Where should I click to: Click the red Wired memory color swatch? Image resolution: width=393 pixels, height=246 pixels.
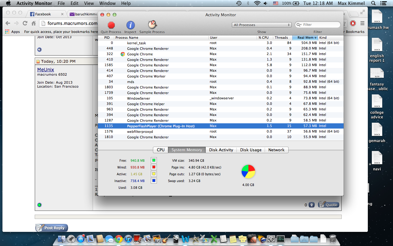pyautogui.click(x=154, y=167)
